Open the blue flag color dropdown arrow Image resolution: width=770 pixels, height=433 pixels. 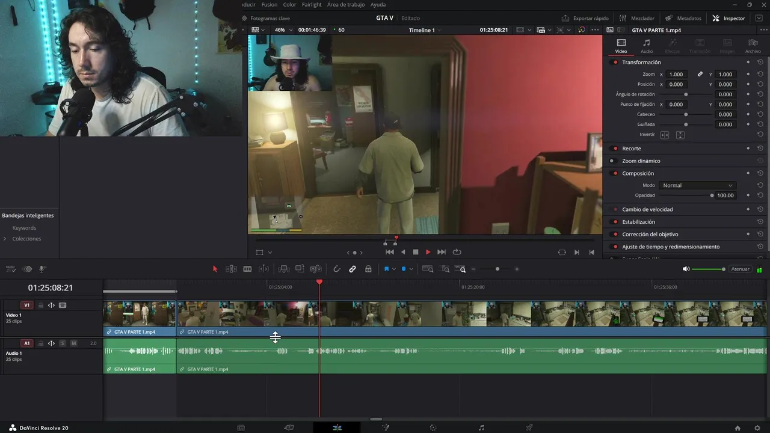(394, 269)
